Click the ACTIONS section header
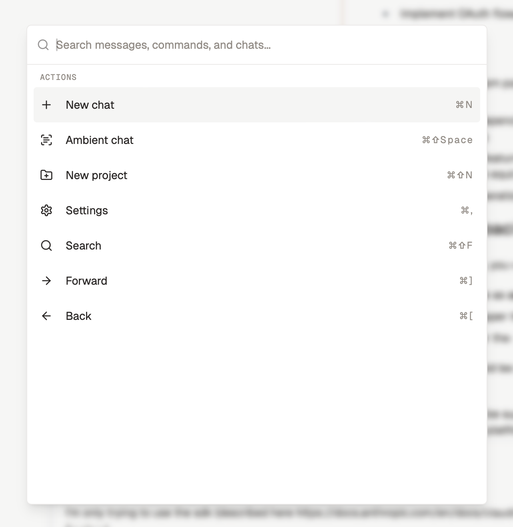 (58, 77)
